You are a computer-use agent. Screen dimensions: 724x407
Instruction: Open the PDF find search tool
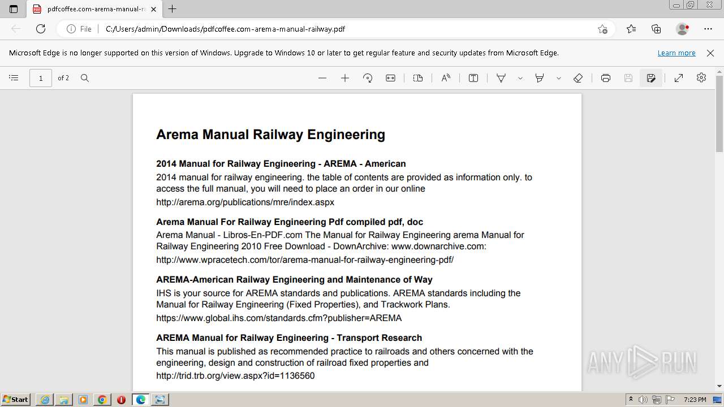point(85,78)
